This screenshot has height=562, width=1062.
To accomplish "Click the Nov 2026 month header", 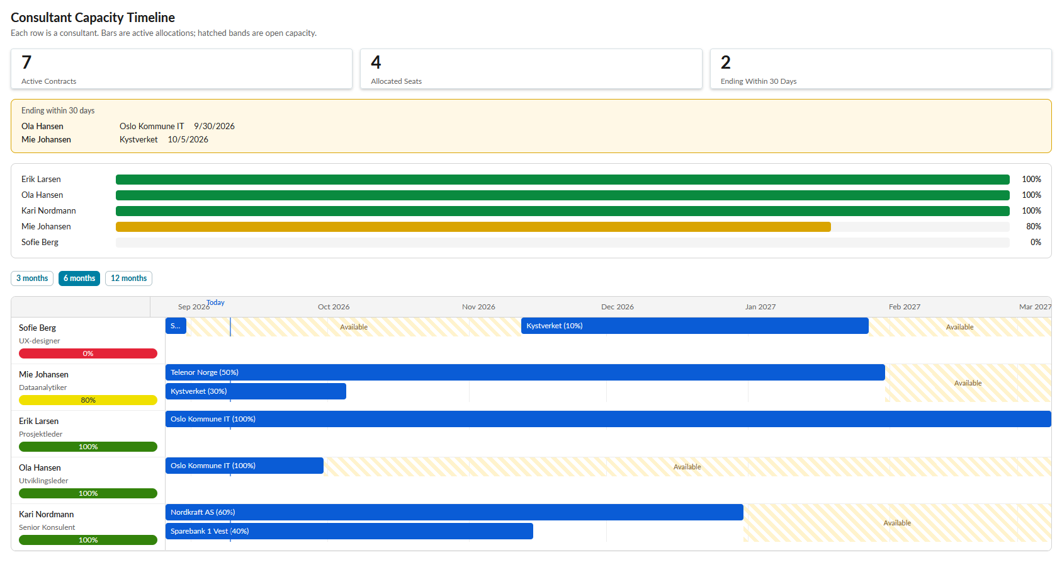I will pyautogui.click(x=478, y=307).
